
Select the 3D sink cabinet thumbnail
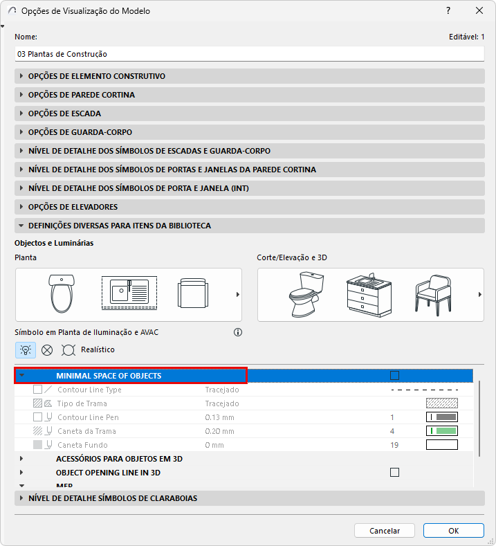(x=369, y=295)
